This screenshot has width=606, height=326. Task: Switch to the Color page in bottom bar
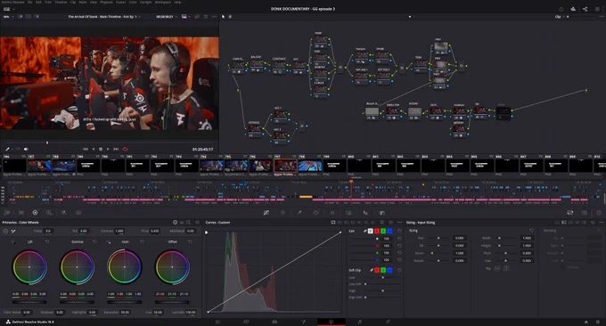click(332, 322)
